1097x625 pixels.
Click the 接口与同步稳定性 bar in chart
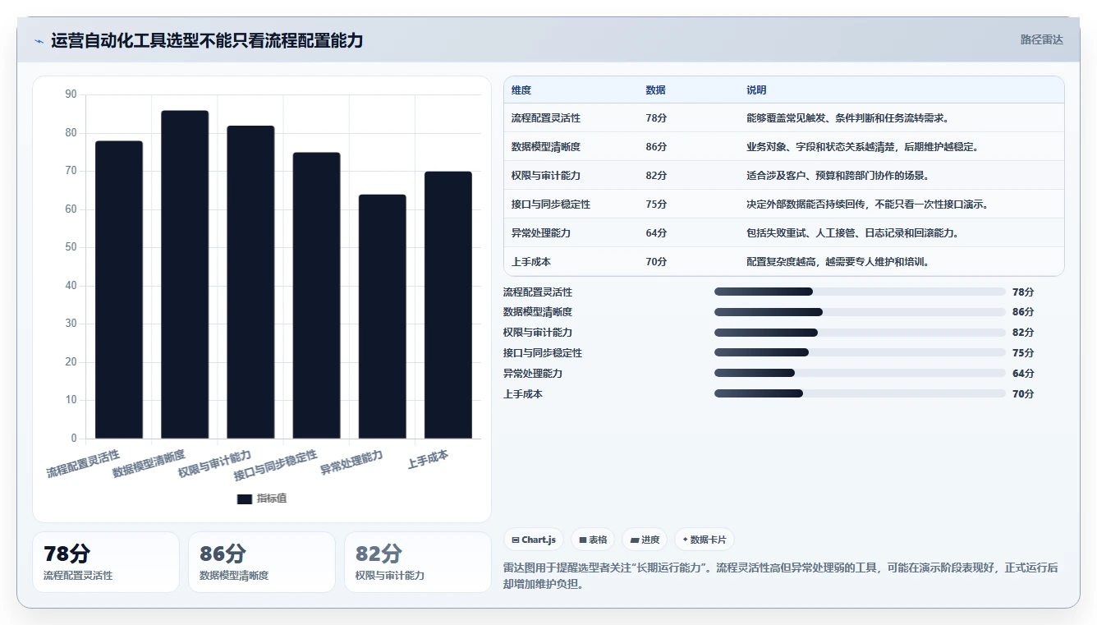coord(316,296)
